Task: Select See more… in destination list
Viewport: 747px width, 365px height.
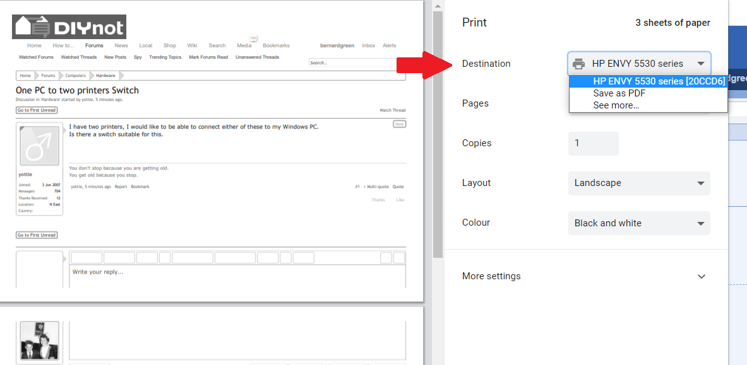Action: tap(616, 105)
